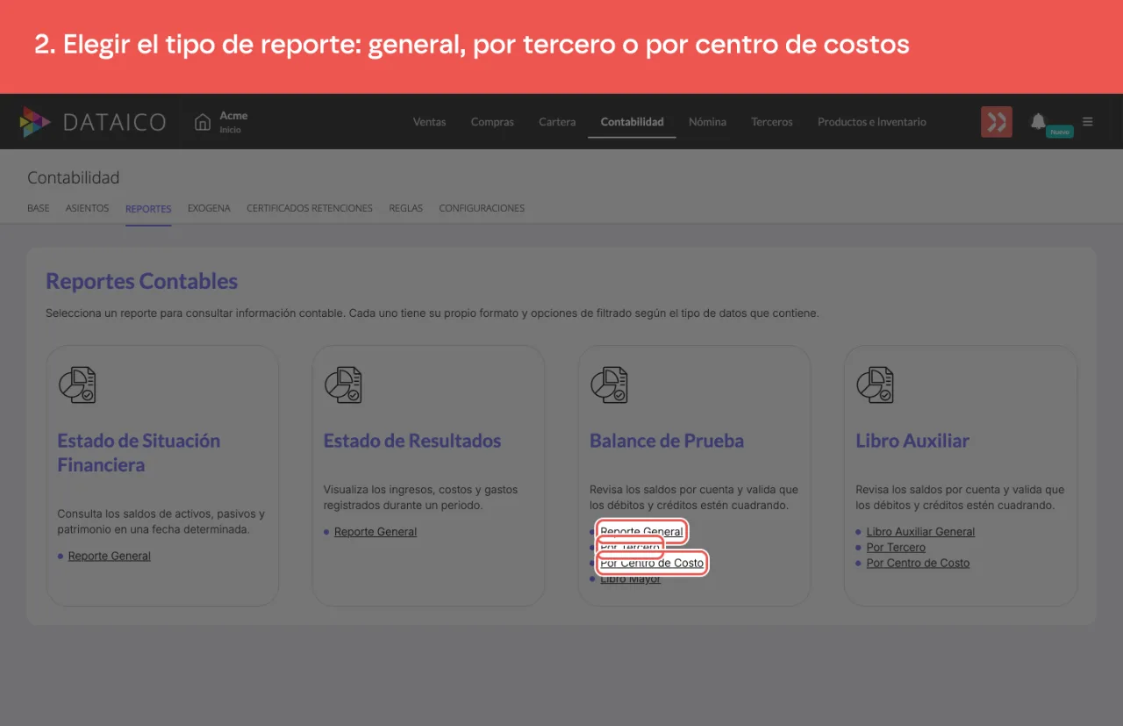The image size is (1123, 726).
Task: Open Por Tercero under Balance de Prueba
Action: 630,548
